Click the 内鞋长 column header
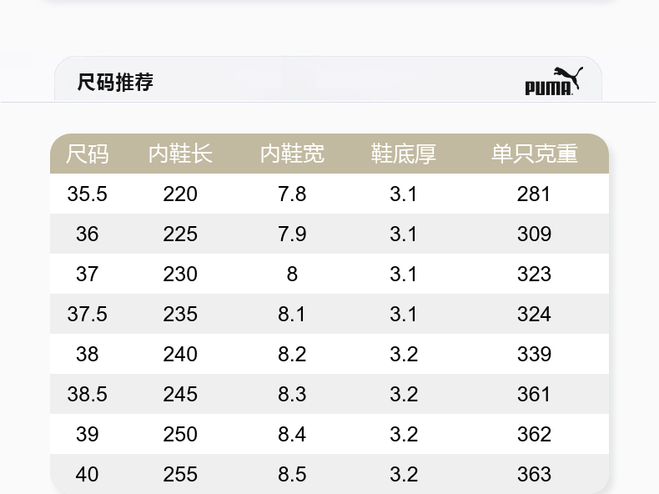Image resolution: width=659 pixels, height=494 pixels. pos(180,154)
